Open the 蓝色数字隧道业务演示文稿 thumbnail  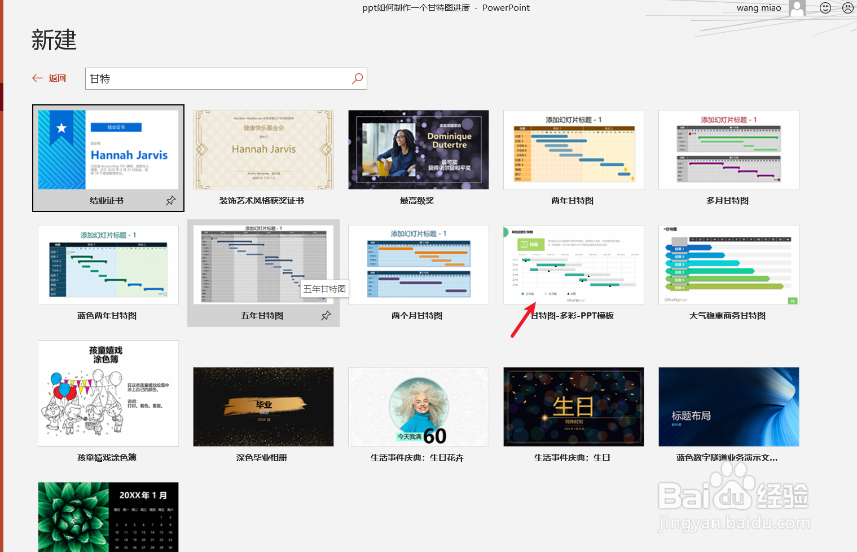click(729, 407)
